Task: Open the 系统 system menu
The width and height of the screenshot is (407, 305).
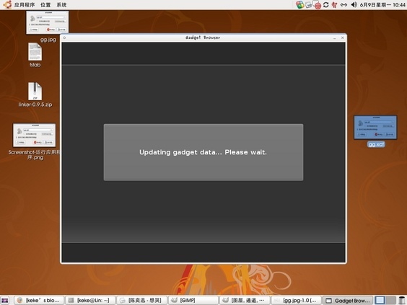Action: 61,4
